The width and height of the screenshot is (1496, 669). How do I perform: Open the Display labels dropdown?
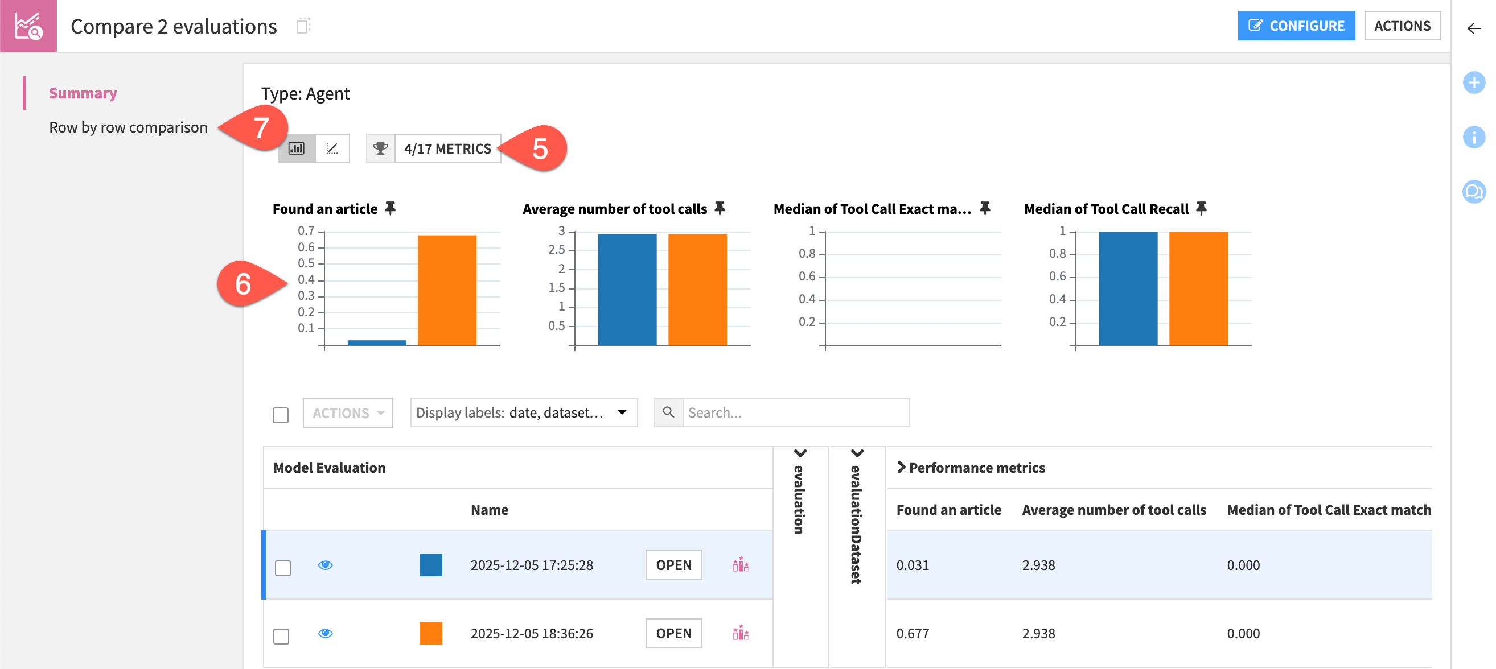[523, 412]
